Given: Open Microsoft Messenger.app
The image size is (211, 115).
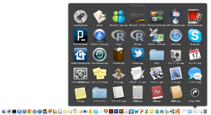Looking at the screenshot, I should pos(118,17).
